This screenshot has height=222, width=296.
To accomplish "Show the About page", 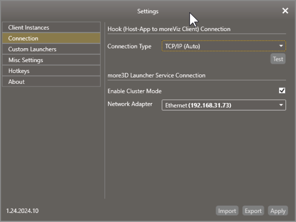I will [x=52, y=82].
